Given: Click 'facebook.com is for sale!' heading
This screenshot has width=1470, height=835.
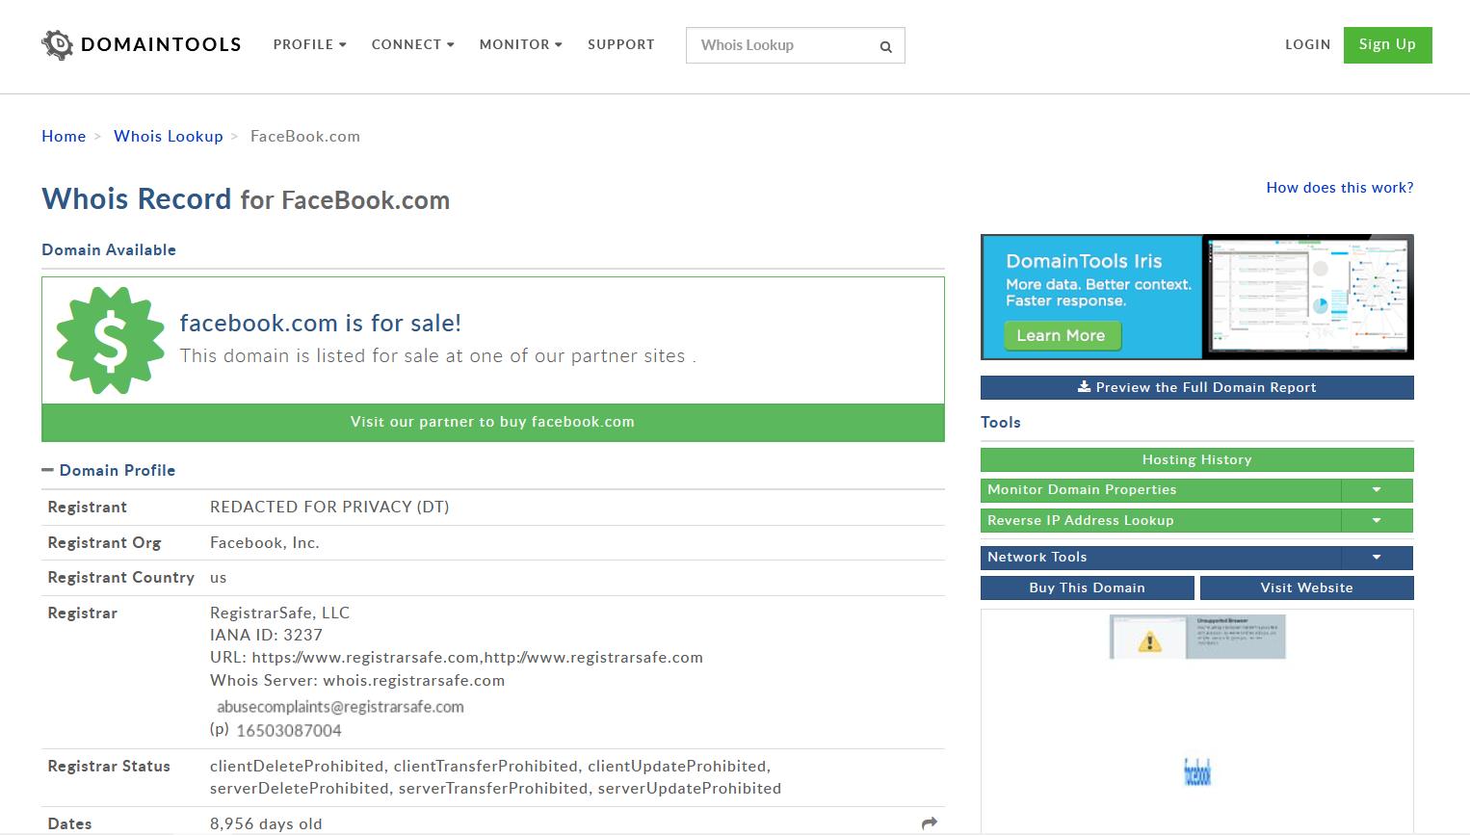Looking at the screenshot, I should pyautogui.click(x=321, y=323).
